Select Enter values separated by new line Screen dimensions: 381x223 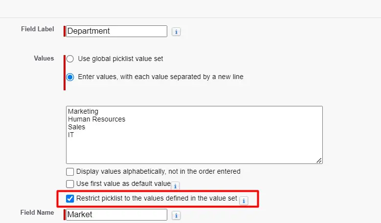(x=70, y=77)
